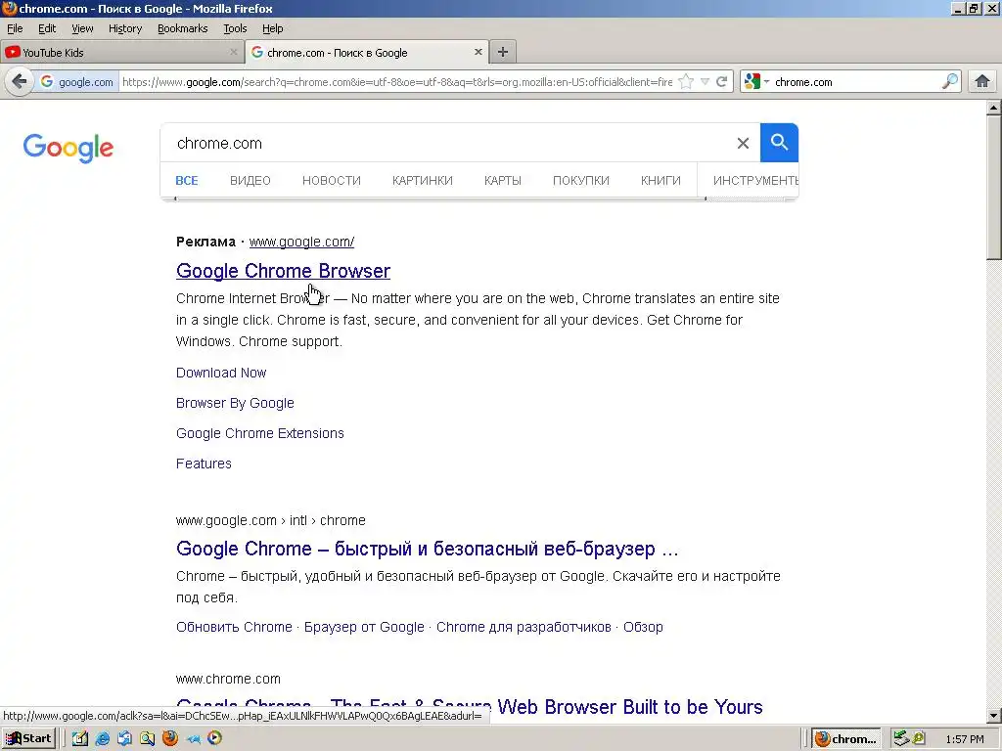Click the address bar URL field
The height and width of the screenshot is (751, 1002).
tap(396, 82)
